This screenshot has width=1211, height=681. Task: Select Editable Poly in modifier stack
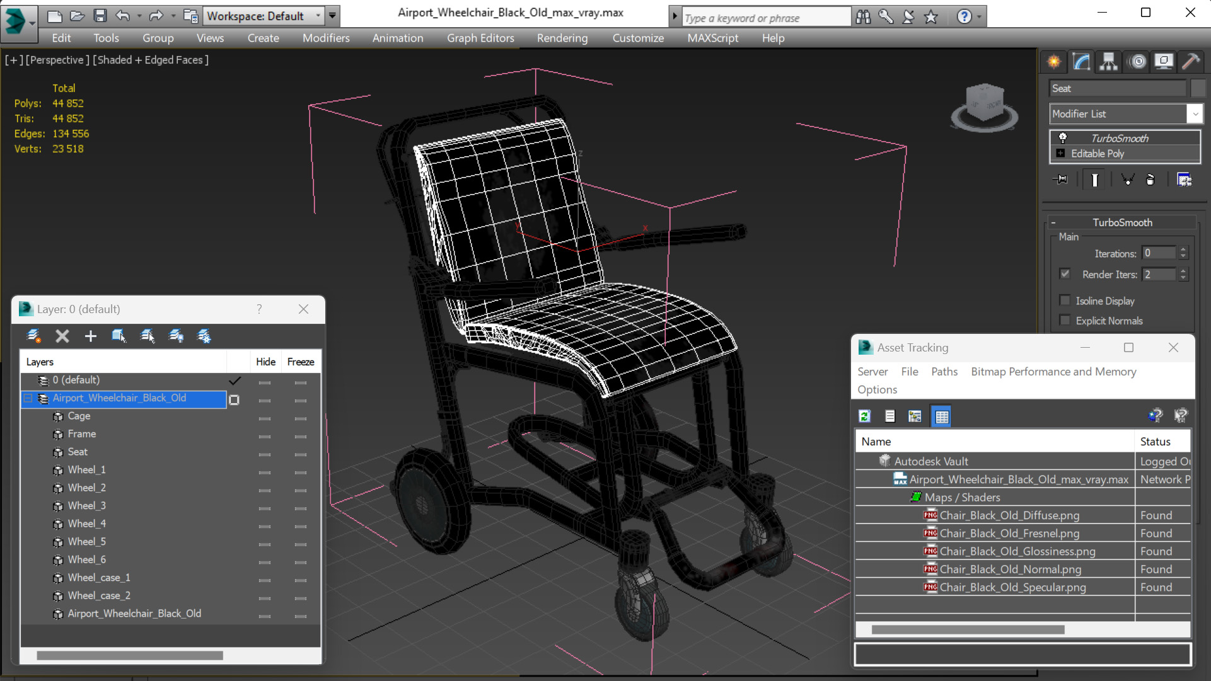point(1097,154)
